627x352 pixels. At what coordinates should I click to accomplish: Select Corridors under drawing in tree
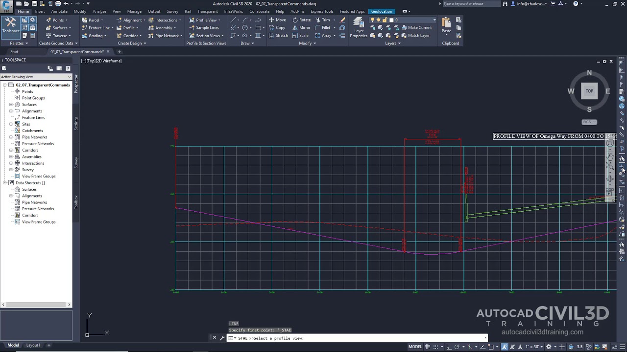pyautogui.click(x=30, y=150)
